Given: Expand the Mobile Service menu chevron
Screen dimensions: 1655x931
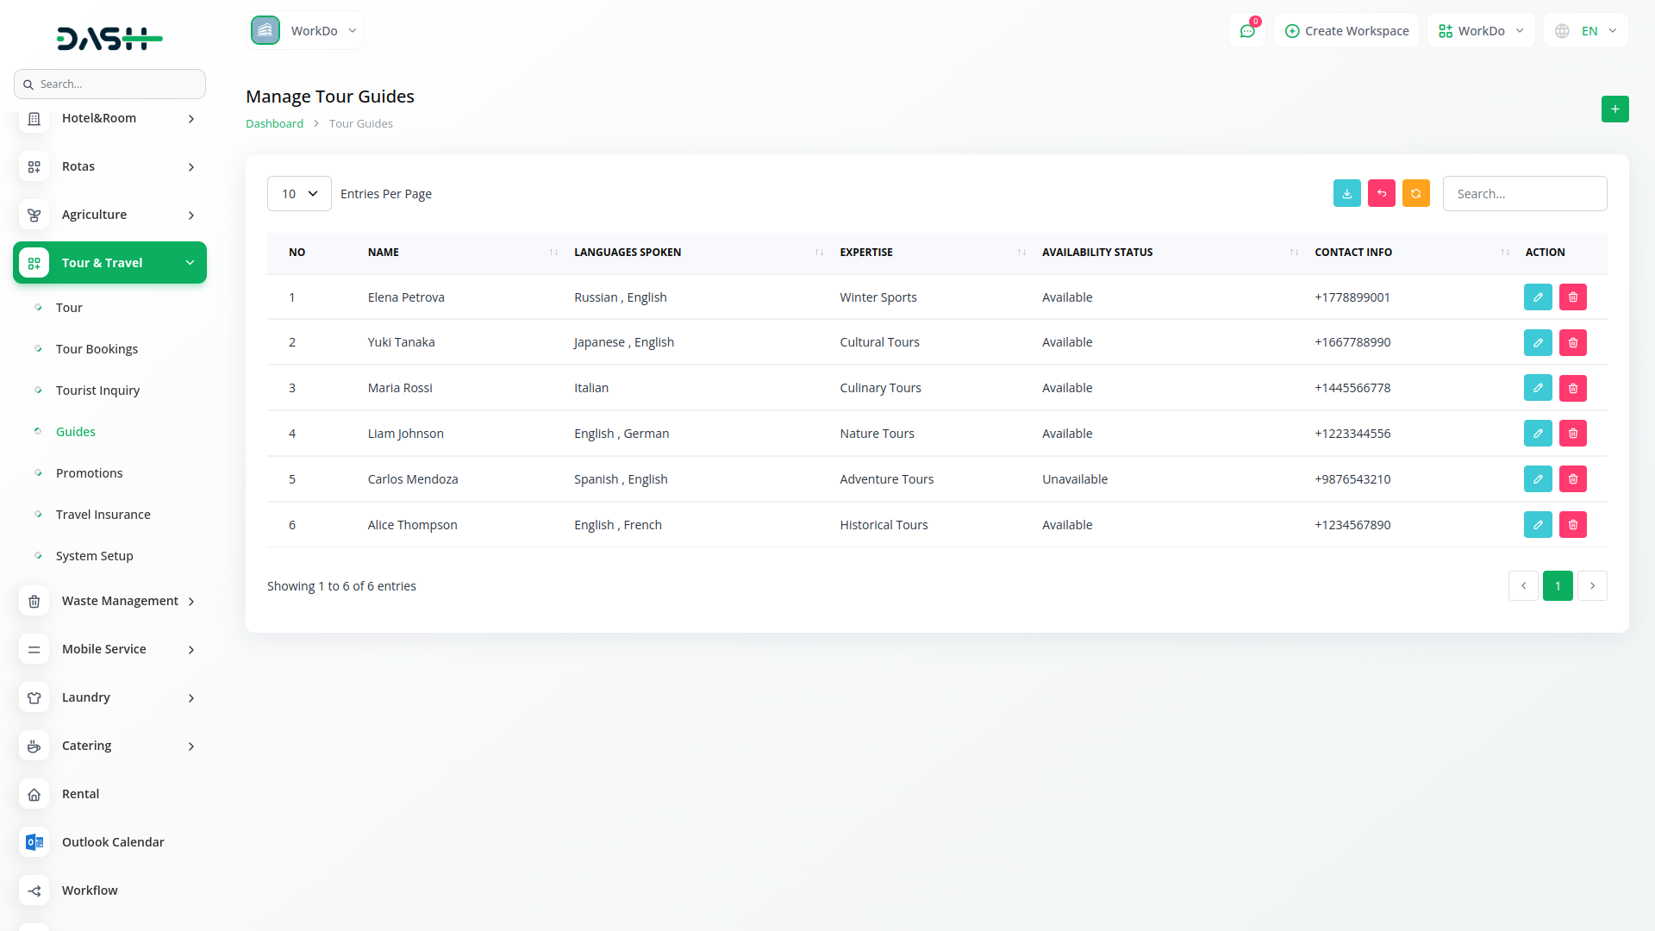Looking at the screenshot, I should [191, 650].
